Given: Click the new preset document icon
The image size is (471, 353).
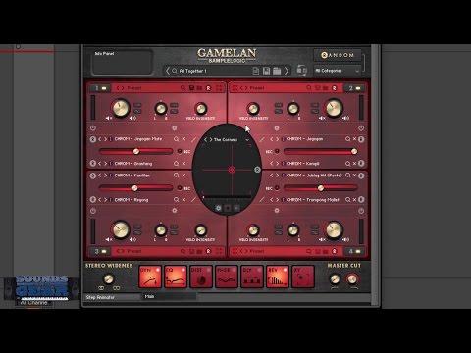Looking at the screenshot, I should point(256,71).
